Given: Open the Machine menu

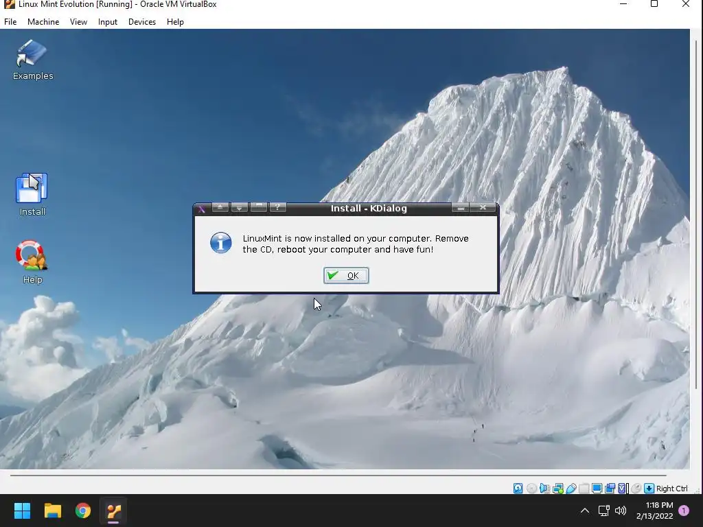Looking at the screenshot, I should click(x=43, y=21).
